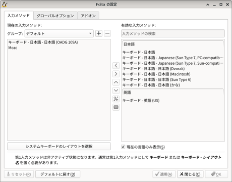The width and height of the screenshot is (232, 182).
Task: Click the 閉じる button
Action: (x=190, y=174)
